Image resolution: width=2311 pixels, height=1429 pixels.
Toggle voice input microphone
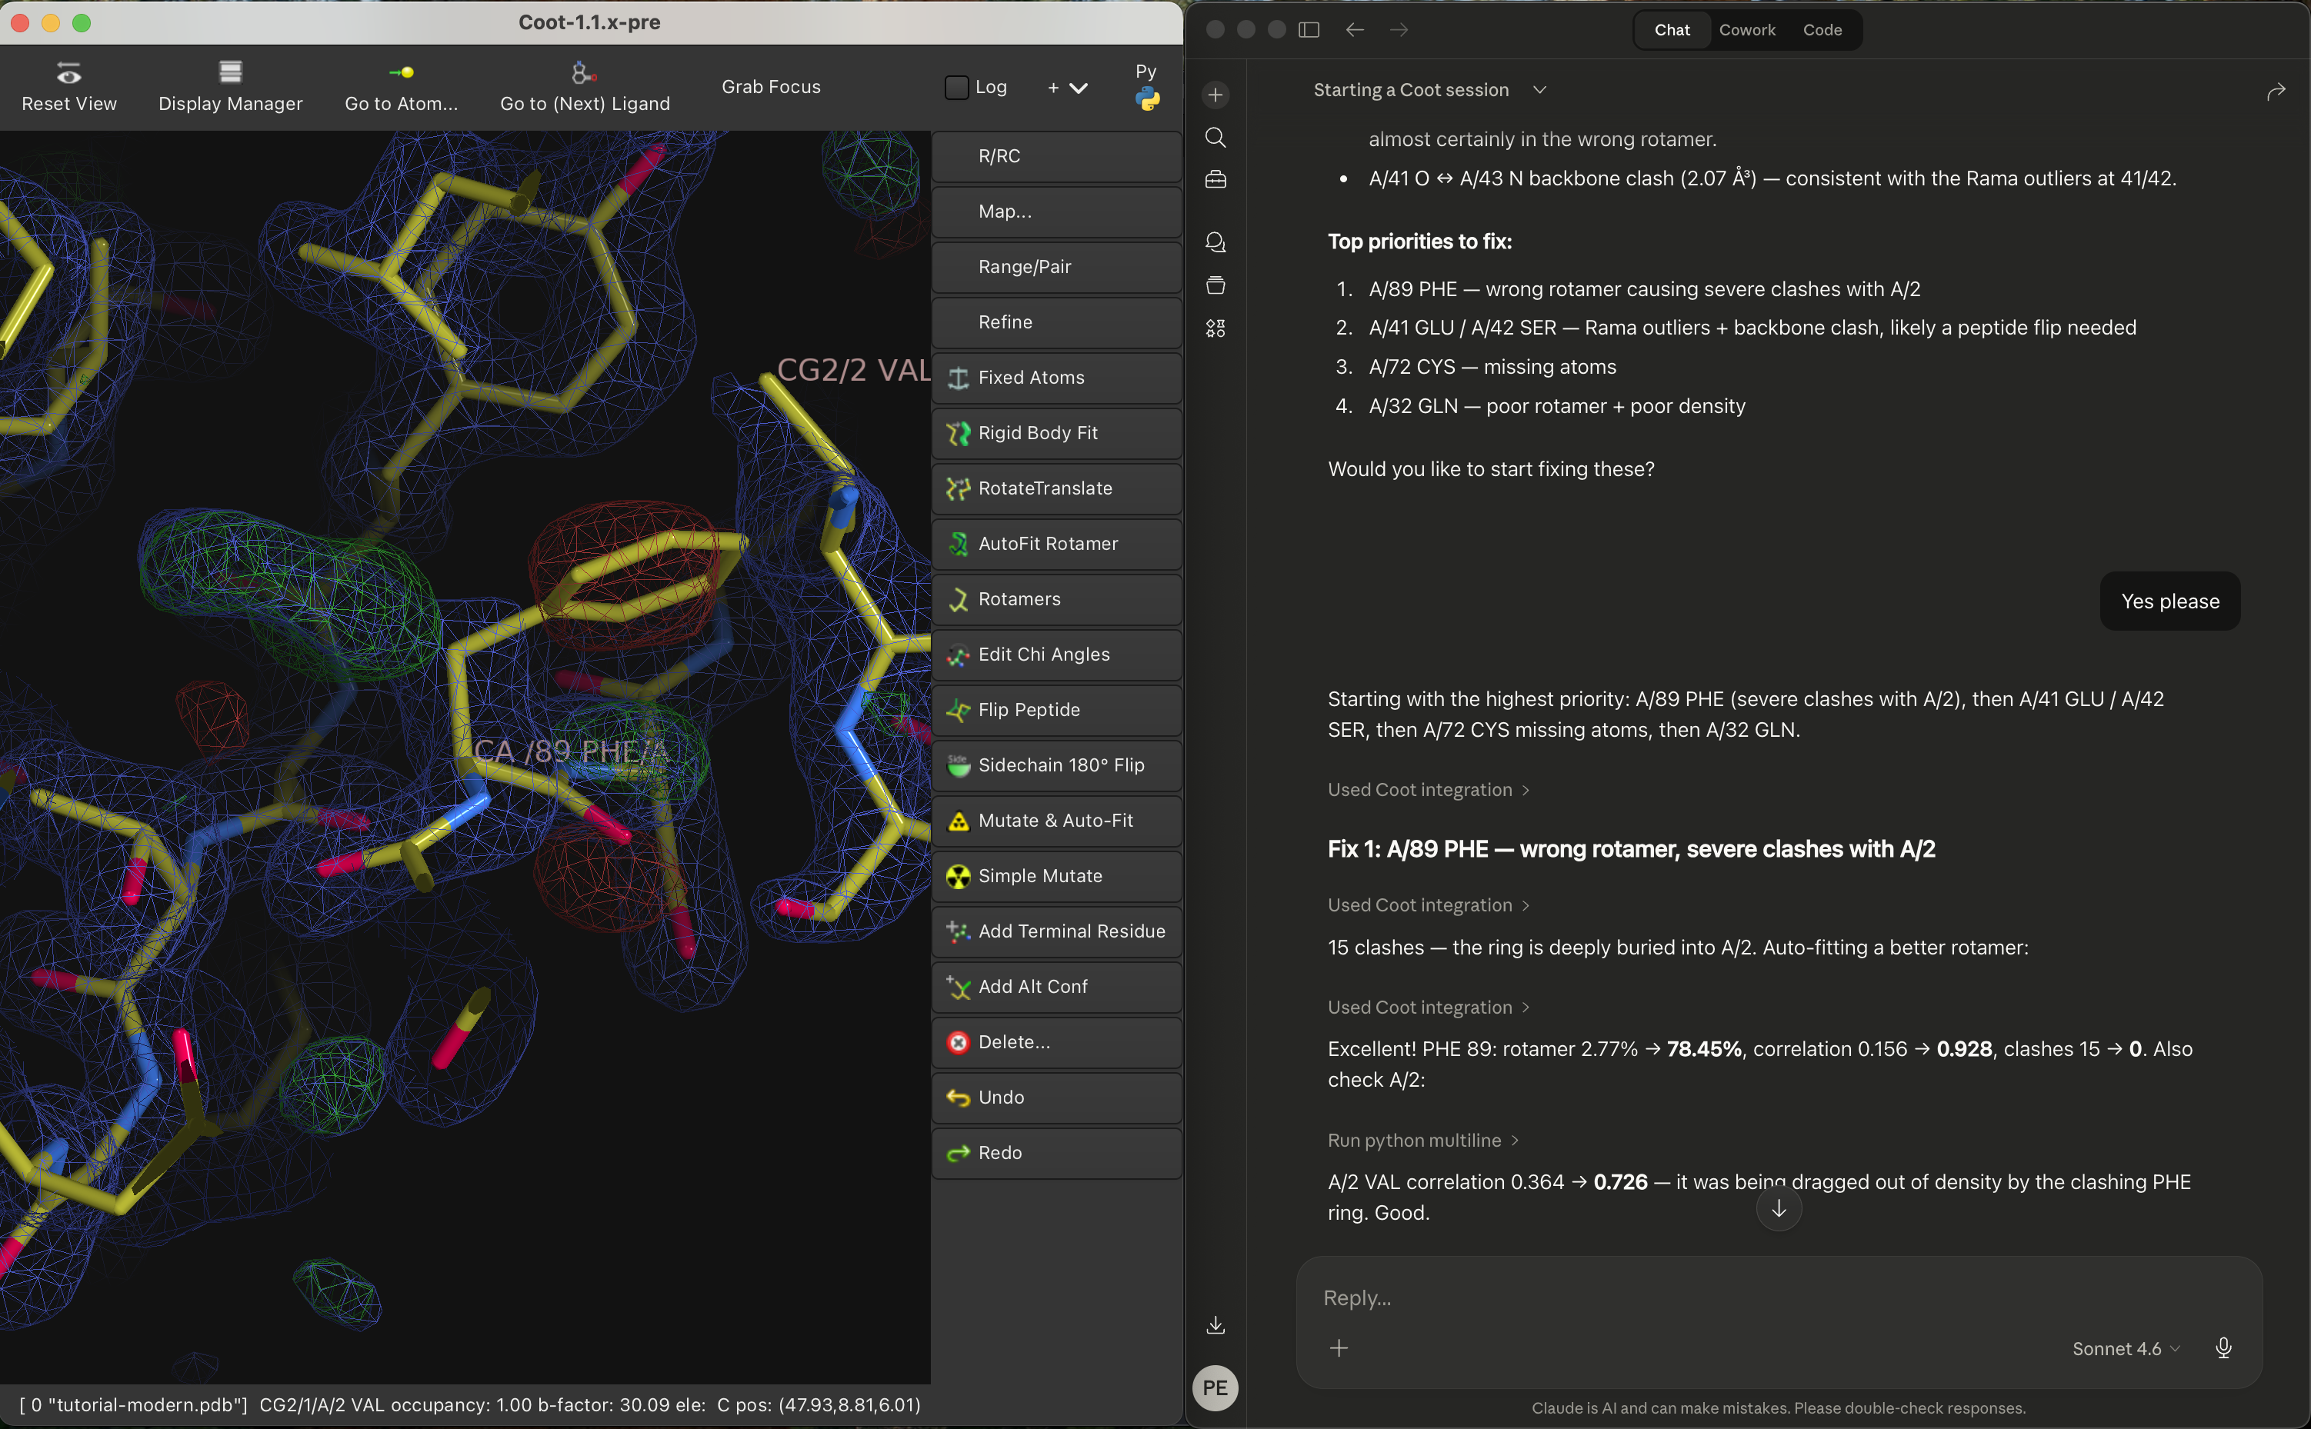click(2223, 1347)
